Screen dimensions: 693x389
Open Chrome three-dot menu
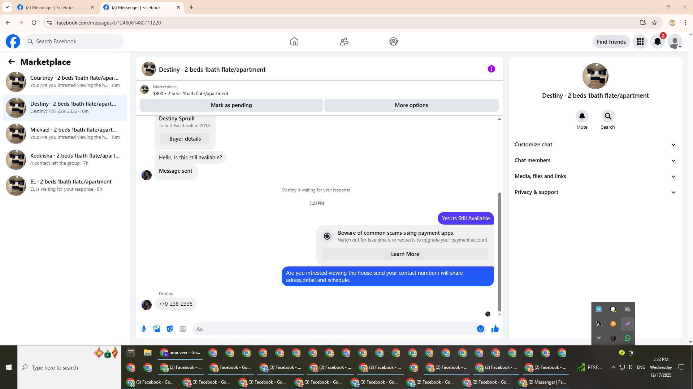685,23
